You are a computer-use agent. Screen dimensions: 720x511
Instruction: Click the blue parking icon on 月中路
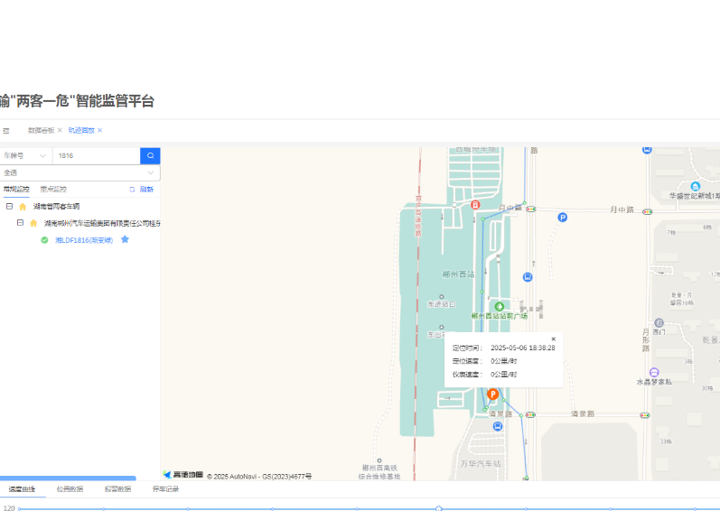pos(562,218)
